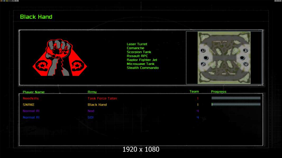Click the purple Normal AI player with Nod army
Screen dimensions: 282x158
tap(31, 111)
